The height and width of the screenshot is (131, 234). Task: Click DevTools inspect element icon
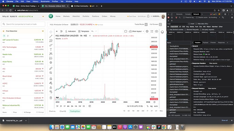[169, 14]
